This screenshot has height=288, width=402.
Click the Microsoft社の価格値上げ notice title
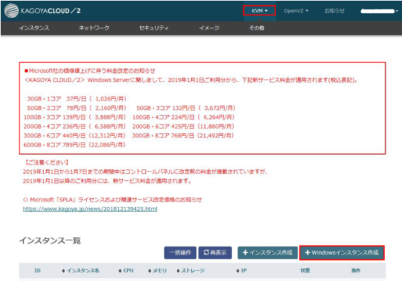[x=90, y=71]
